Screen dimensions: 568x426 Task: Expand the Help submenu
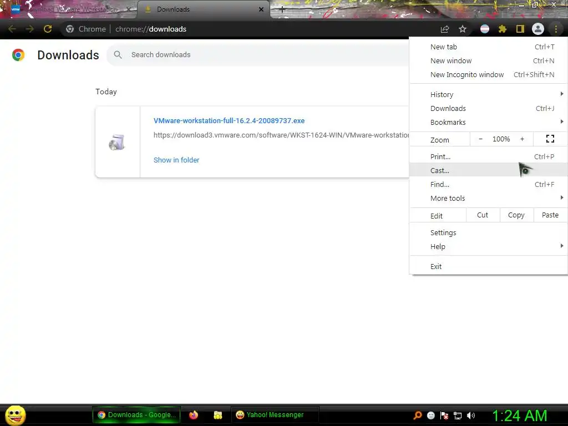[488, 247]
